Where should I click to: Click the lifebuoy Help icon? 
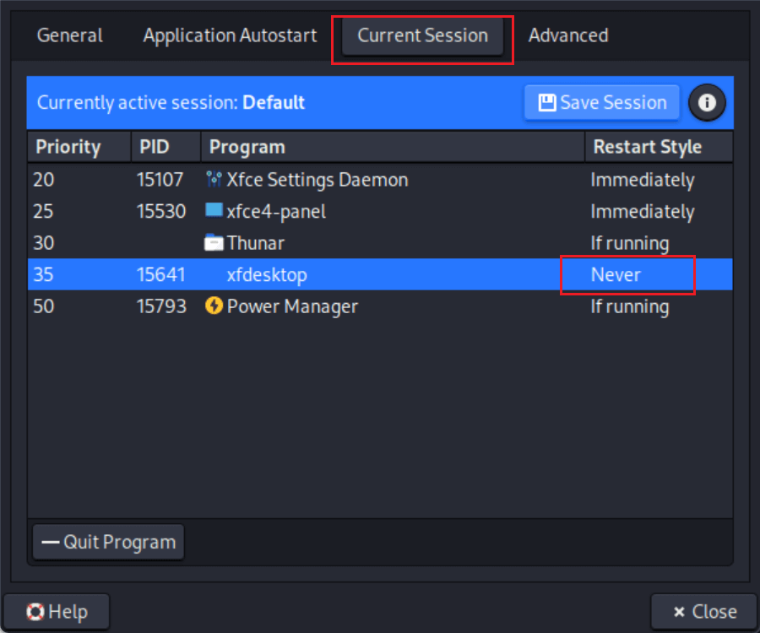35,611
